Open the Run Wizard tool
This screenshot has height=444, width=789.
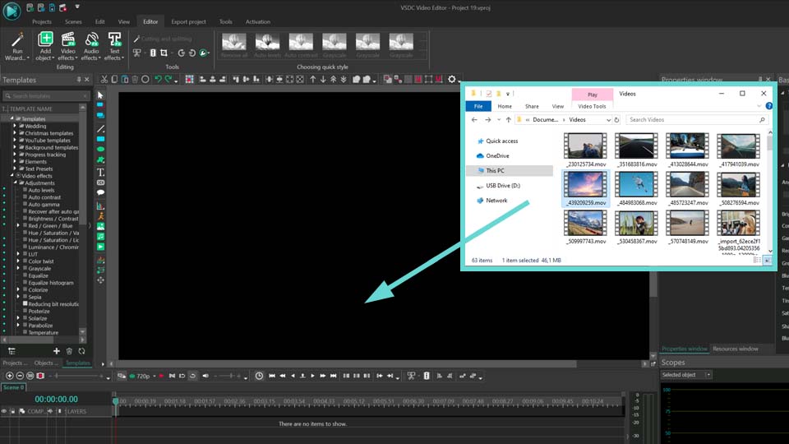[17, 46]
